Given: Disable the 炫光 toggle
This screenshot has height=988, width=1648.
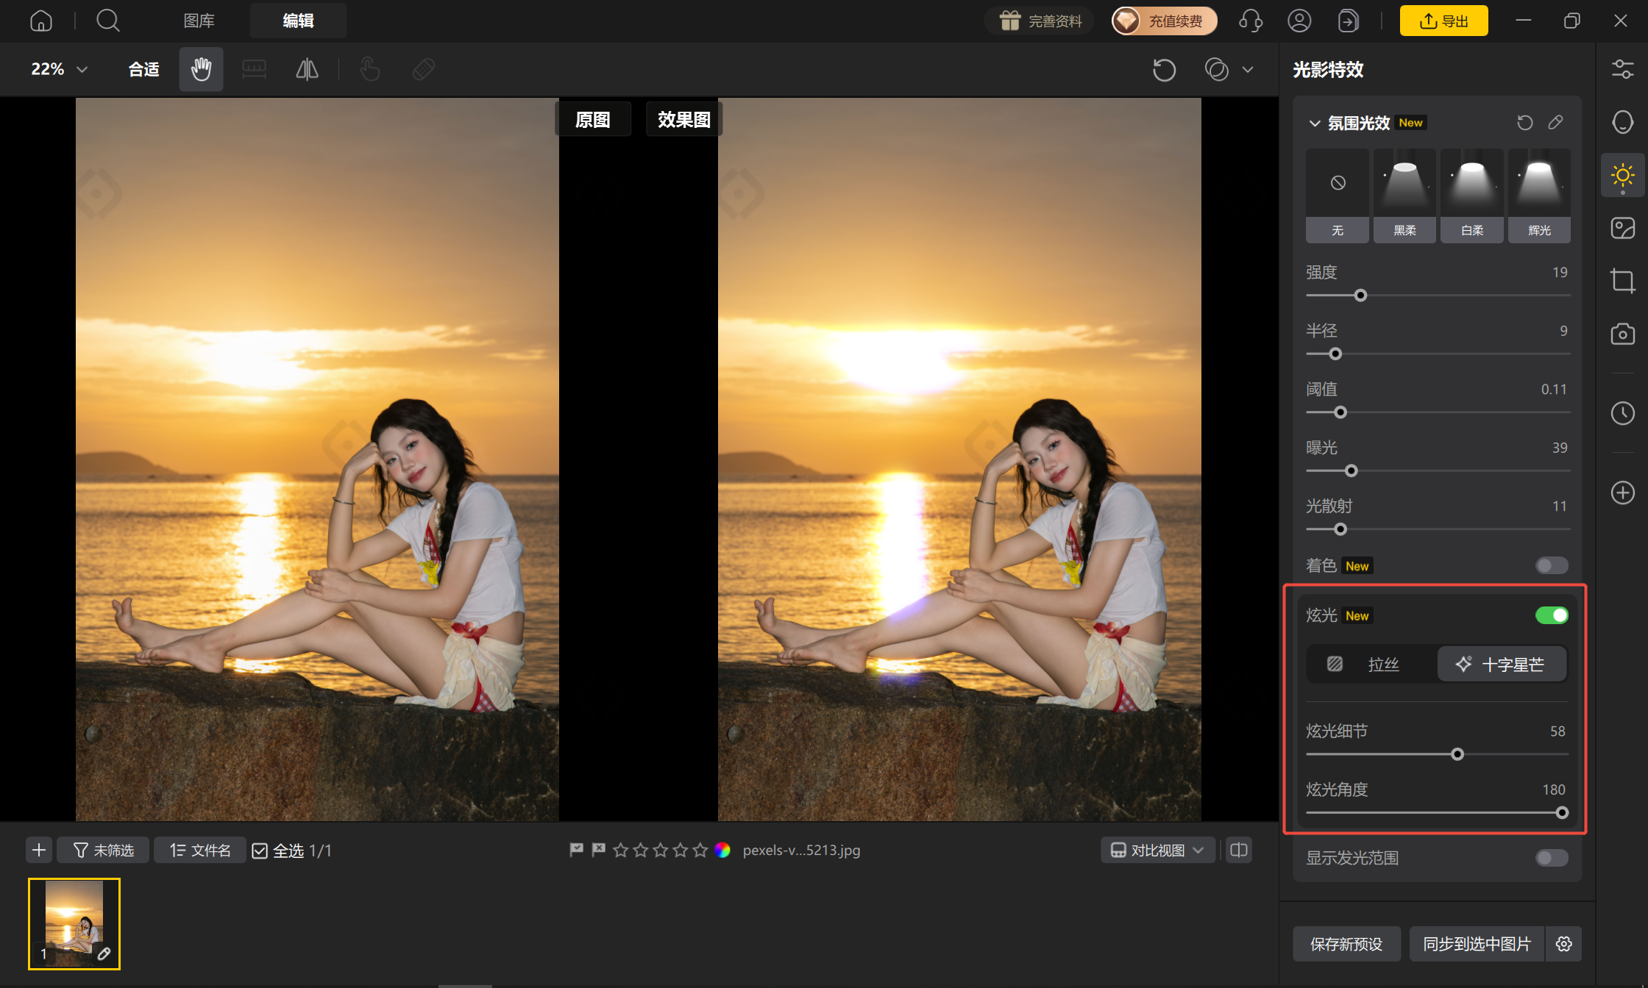Looking at the screenshot, I should tap(1552, 615).
